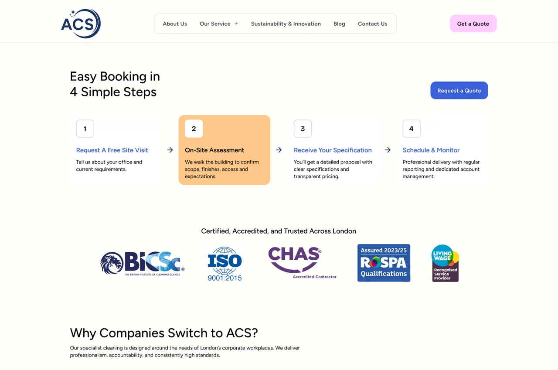Click the CHAS Accredited Contractor logo
The image size is (558, 370).
point(303,263)
